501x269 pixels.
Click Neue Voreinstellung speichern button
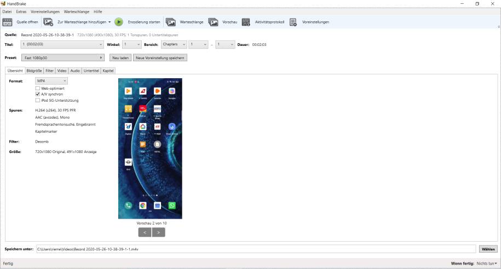coord(160,58)
